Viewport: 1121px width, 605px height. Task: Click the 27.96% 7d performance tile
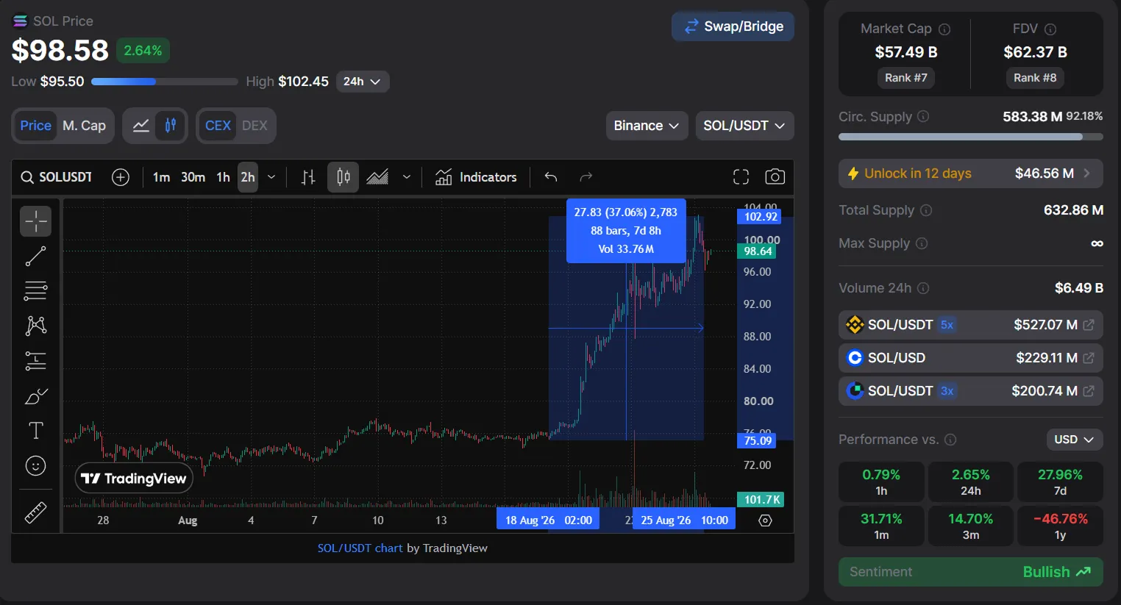point(1060,482)
